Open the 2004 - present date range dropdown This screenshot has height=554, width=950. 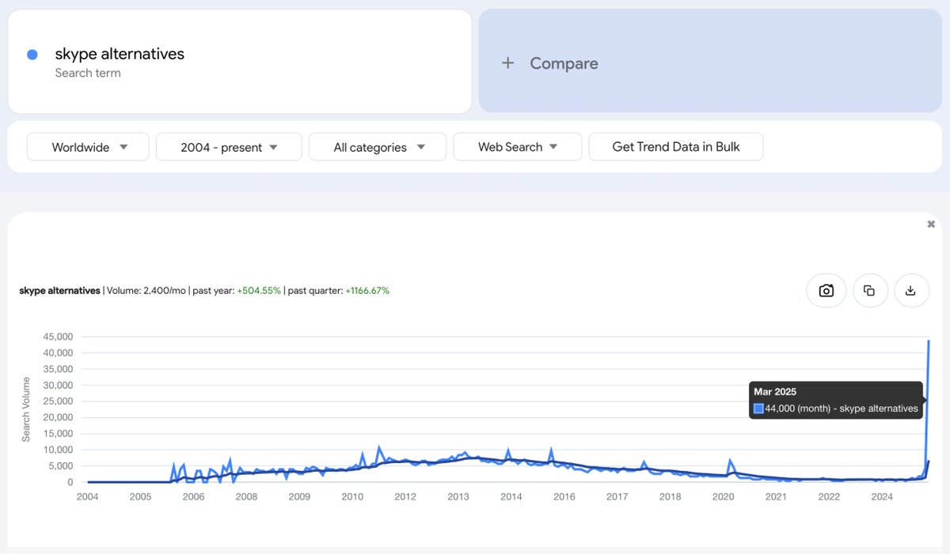point(229,147)
